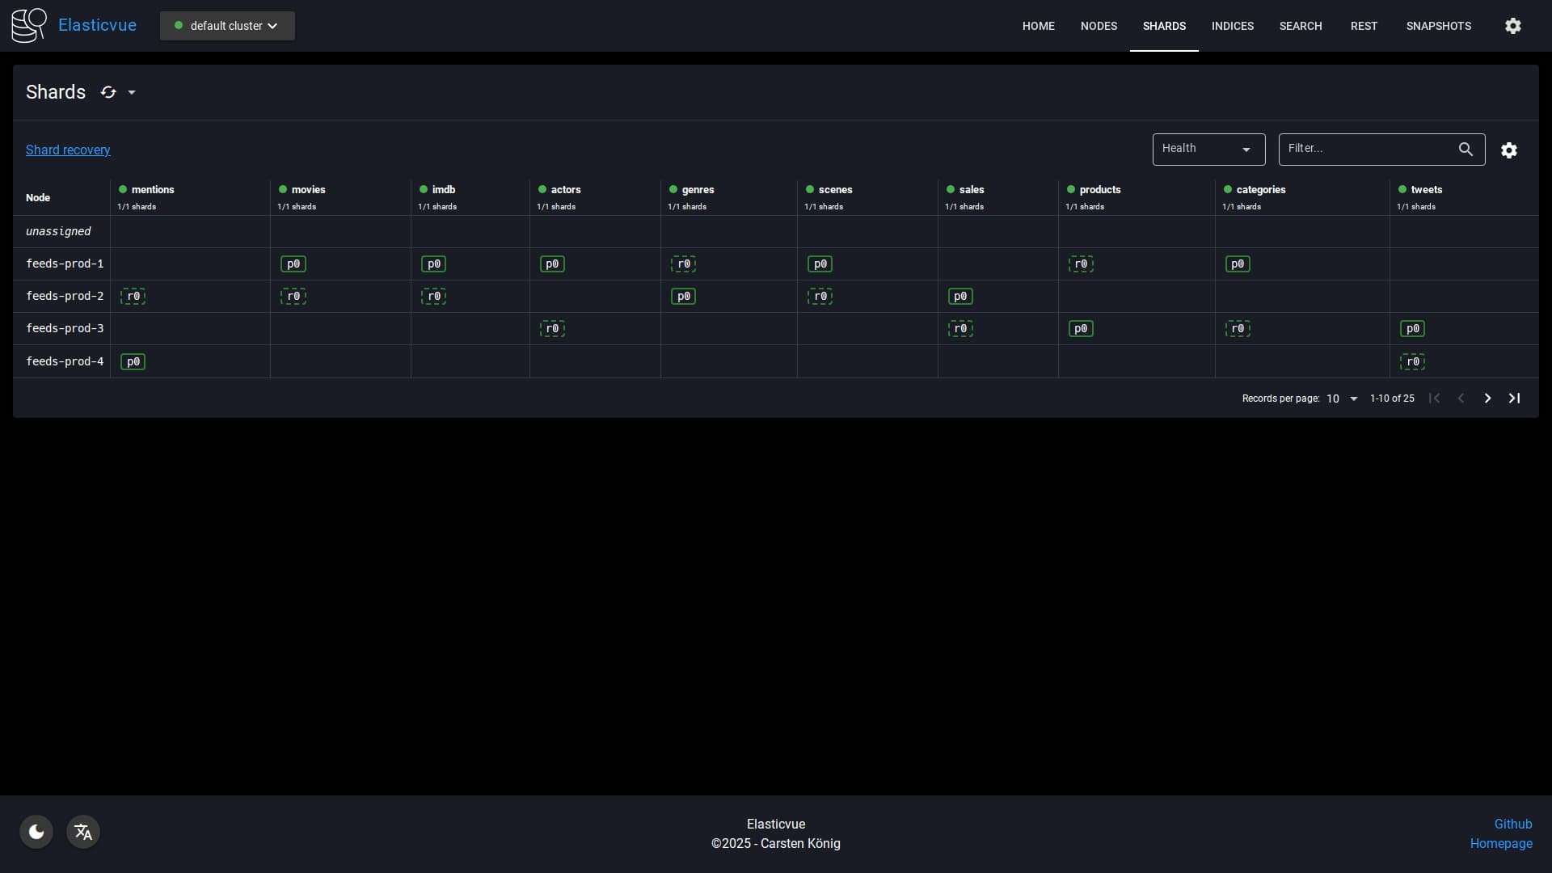
Task: Click next page navigation arrow
Action: [1487, 398]
